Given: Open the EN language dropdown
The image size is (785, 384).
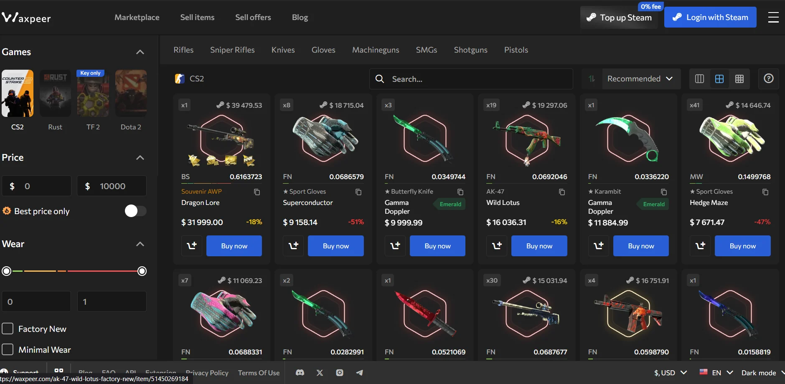Looking at the screenshot, I should [x=716, y=373].
